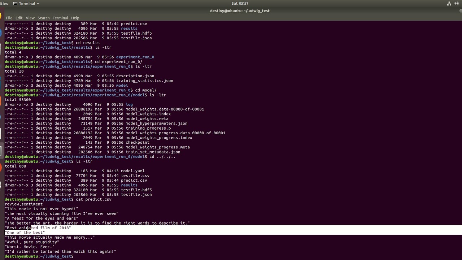Click the 'cat predict.csv' command text
This screenshot has width=462, height=260.
(93, 199)
